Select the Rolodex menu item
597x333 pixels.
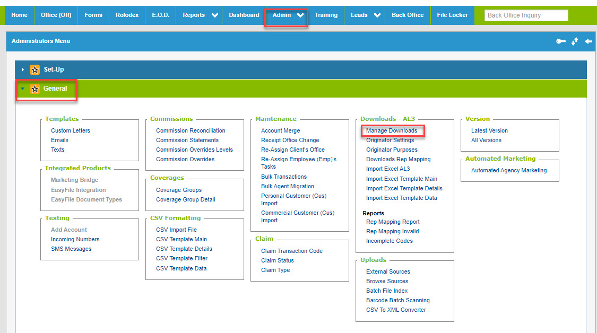(127, 15)
